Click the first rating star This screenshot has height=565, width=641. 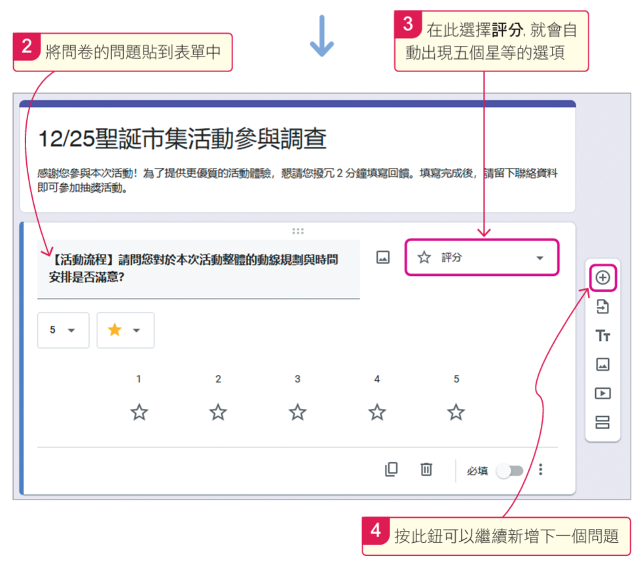pos(139,412)
